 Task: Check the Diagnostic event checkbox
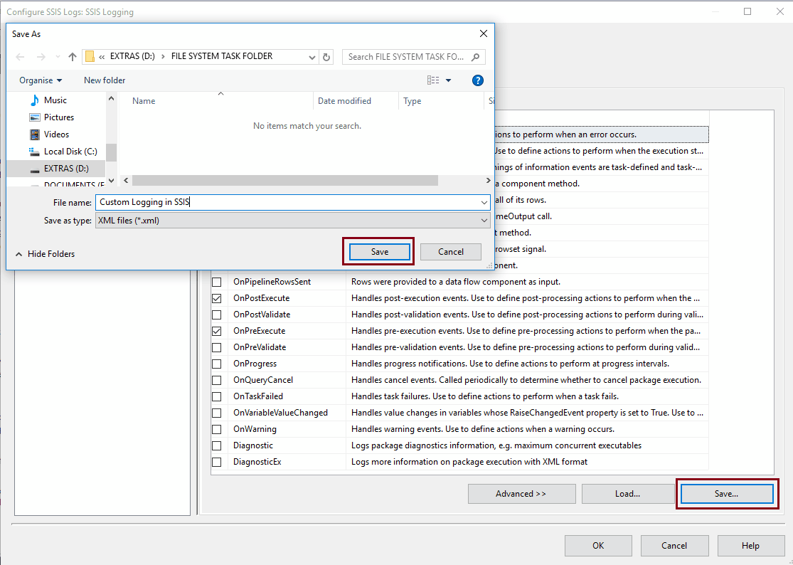coord(217,445)
